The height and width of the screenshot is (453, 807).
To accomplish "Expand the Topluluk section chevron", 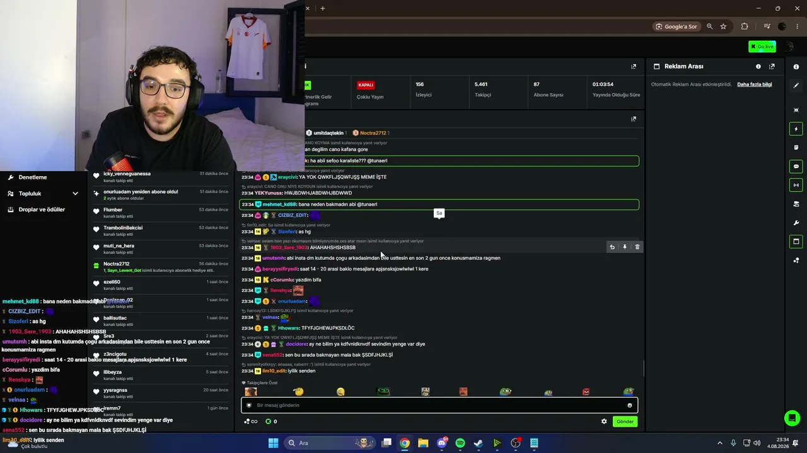I will tap(75, 194).
